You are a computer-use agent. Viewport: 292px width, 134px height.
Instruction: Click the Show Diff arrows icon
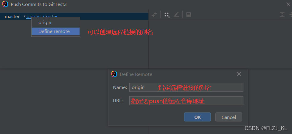154,15
